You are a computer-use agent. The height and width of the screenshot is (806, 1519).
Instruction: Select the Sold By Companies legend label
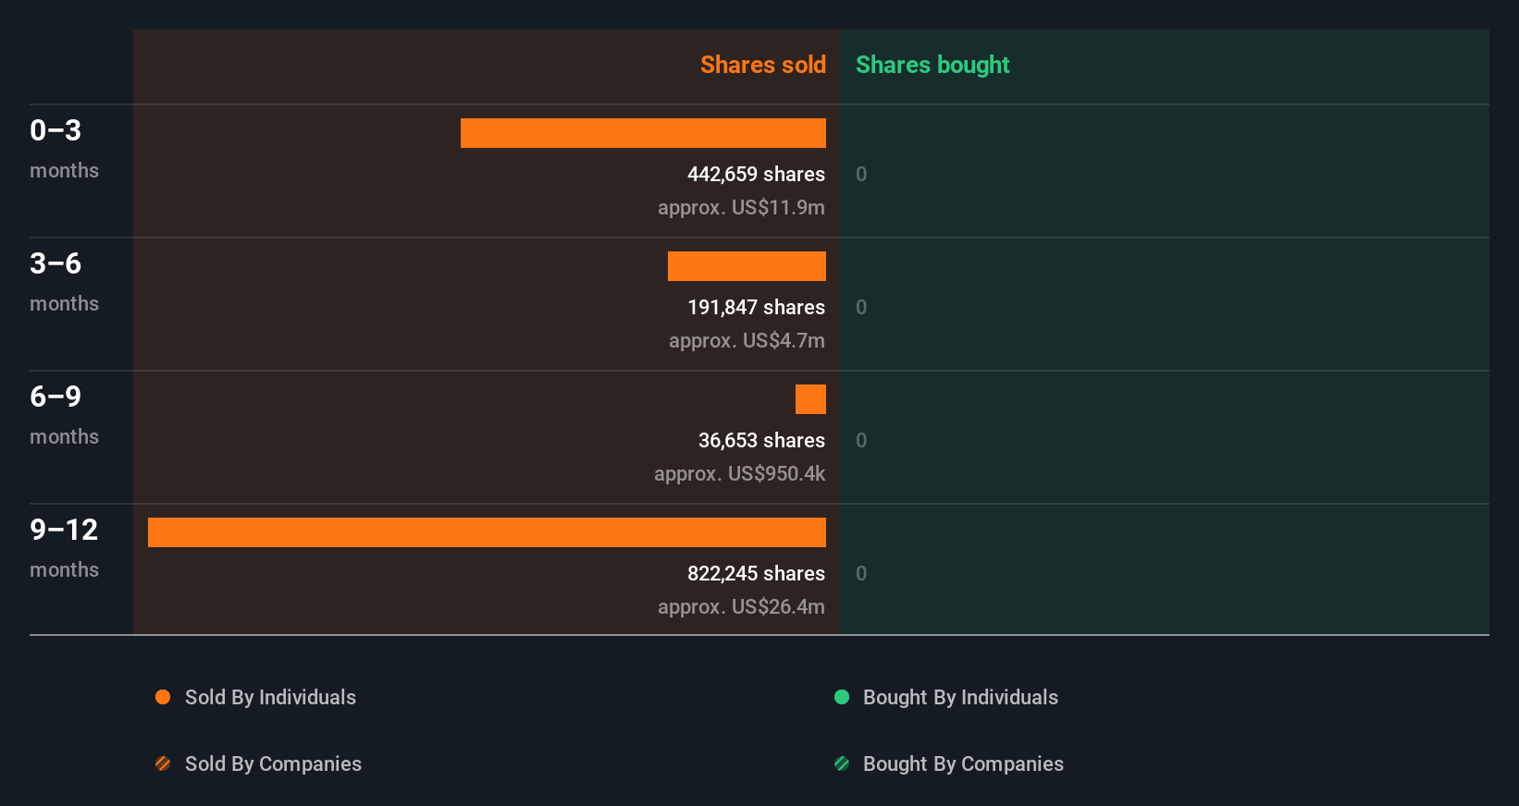pos(273,763)
